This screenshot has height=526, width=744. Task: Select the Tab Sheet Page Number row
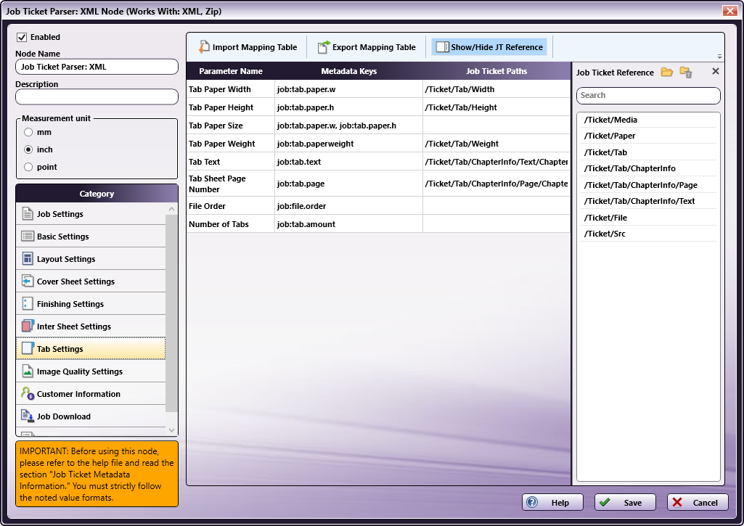378,184
